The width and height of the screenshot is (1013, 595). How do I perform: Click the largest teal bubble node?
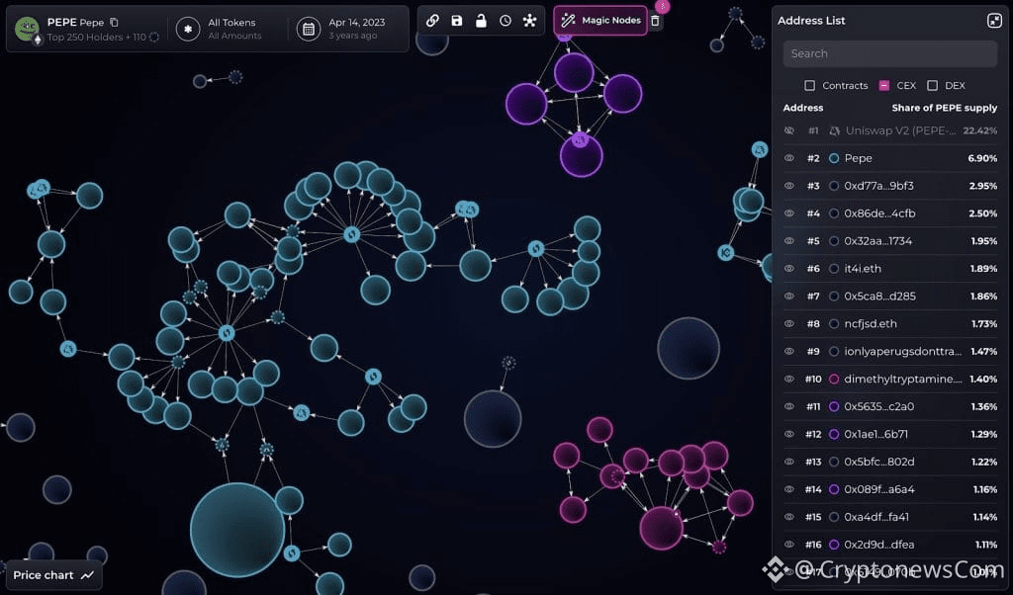tap(237, 530)
